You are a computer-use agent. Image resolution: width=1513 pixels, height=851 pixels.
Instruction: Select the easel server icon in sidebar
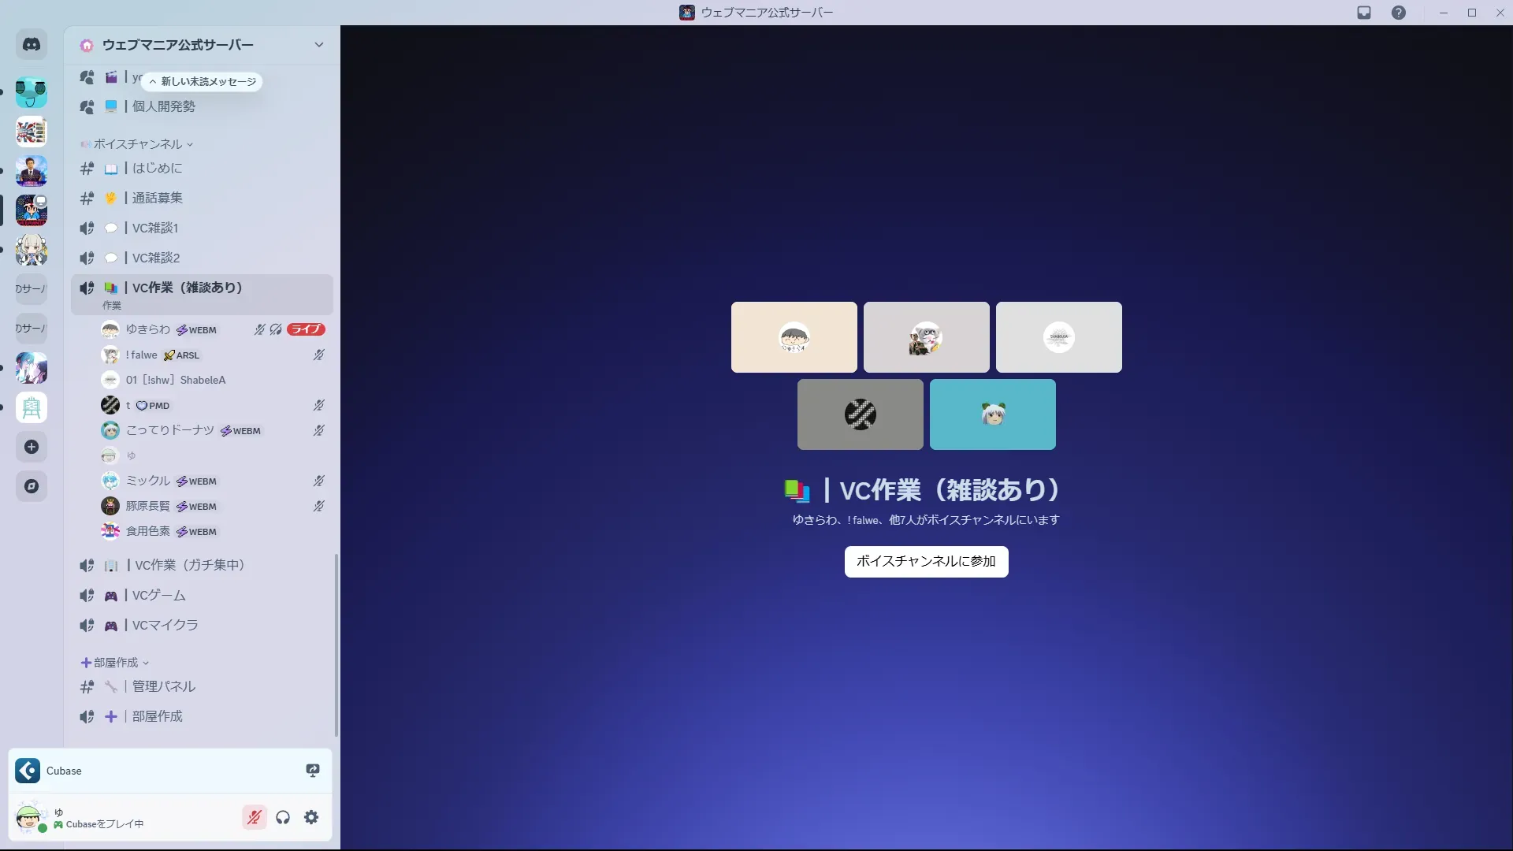click(32, 407)
